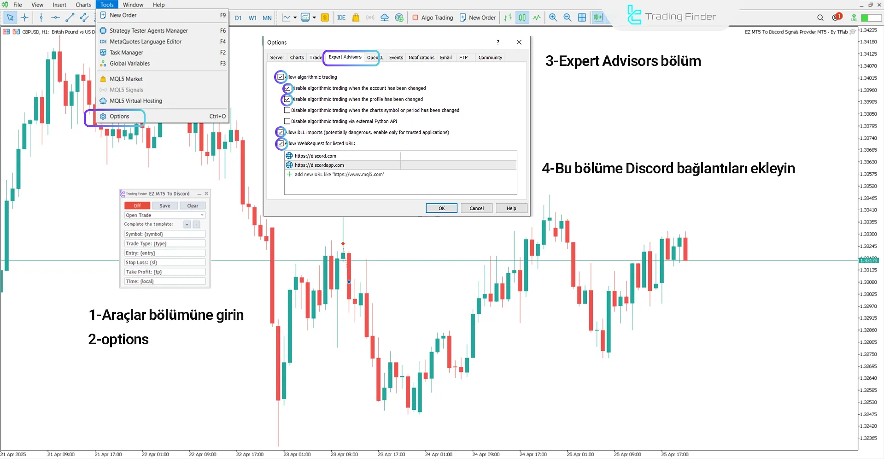Image resolution: width=884 pixels, height=459 pixels.
Task: Enable disable trading when symbol or period changed
Action: point(287,110)
